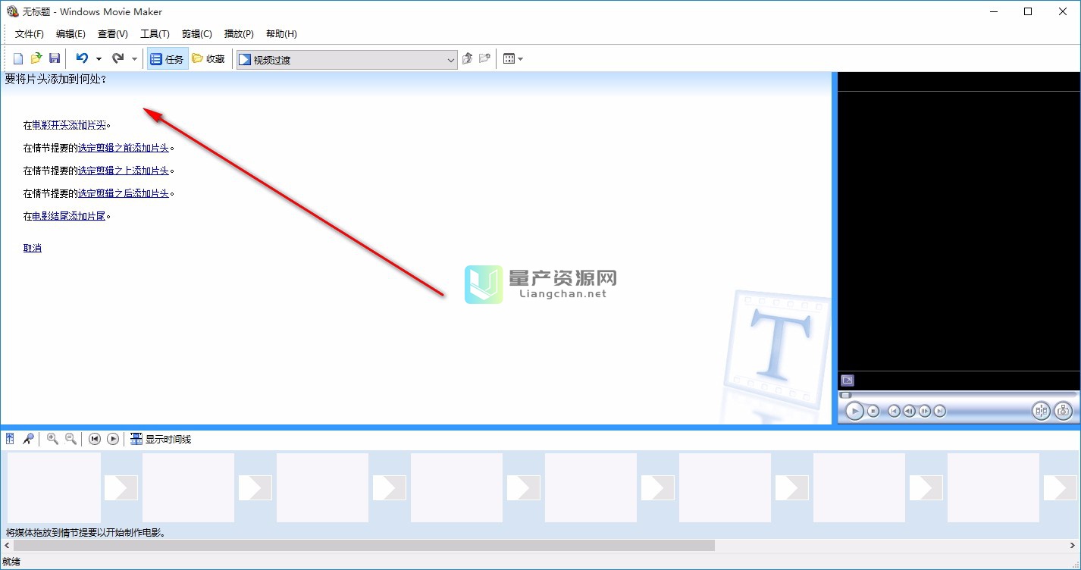Redo the last undone action
Viewport: 1081px width, 570px height.
[117, 58]
